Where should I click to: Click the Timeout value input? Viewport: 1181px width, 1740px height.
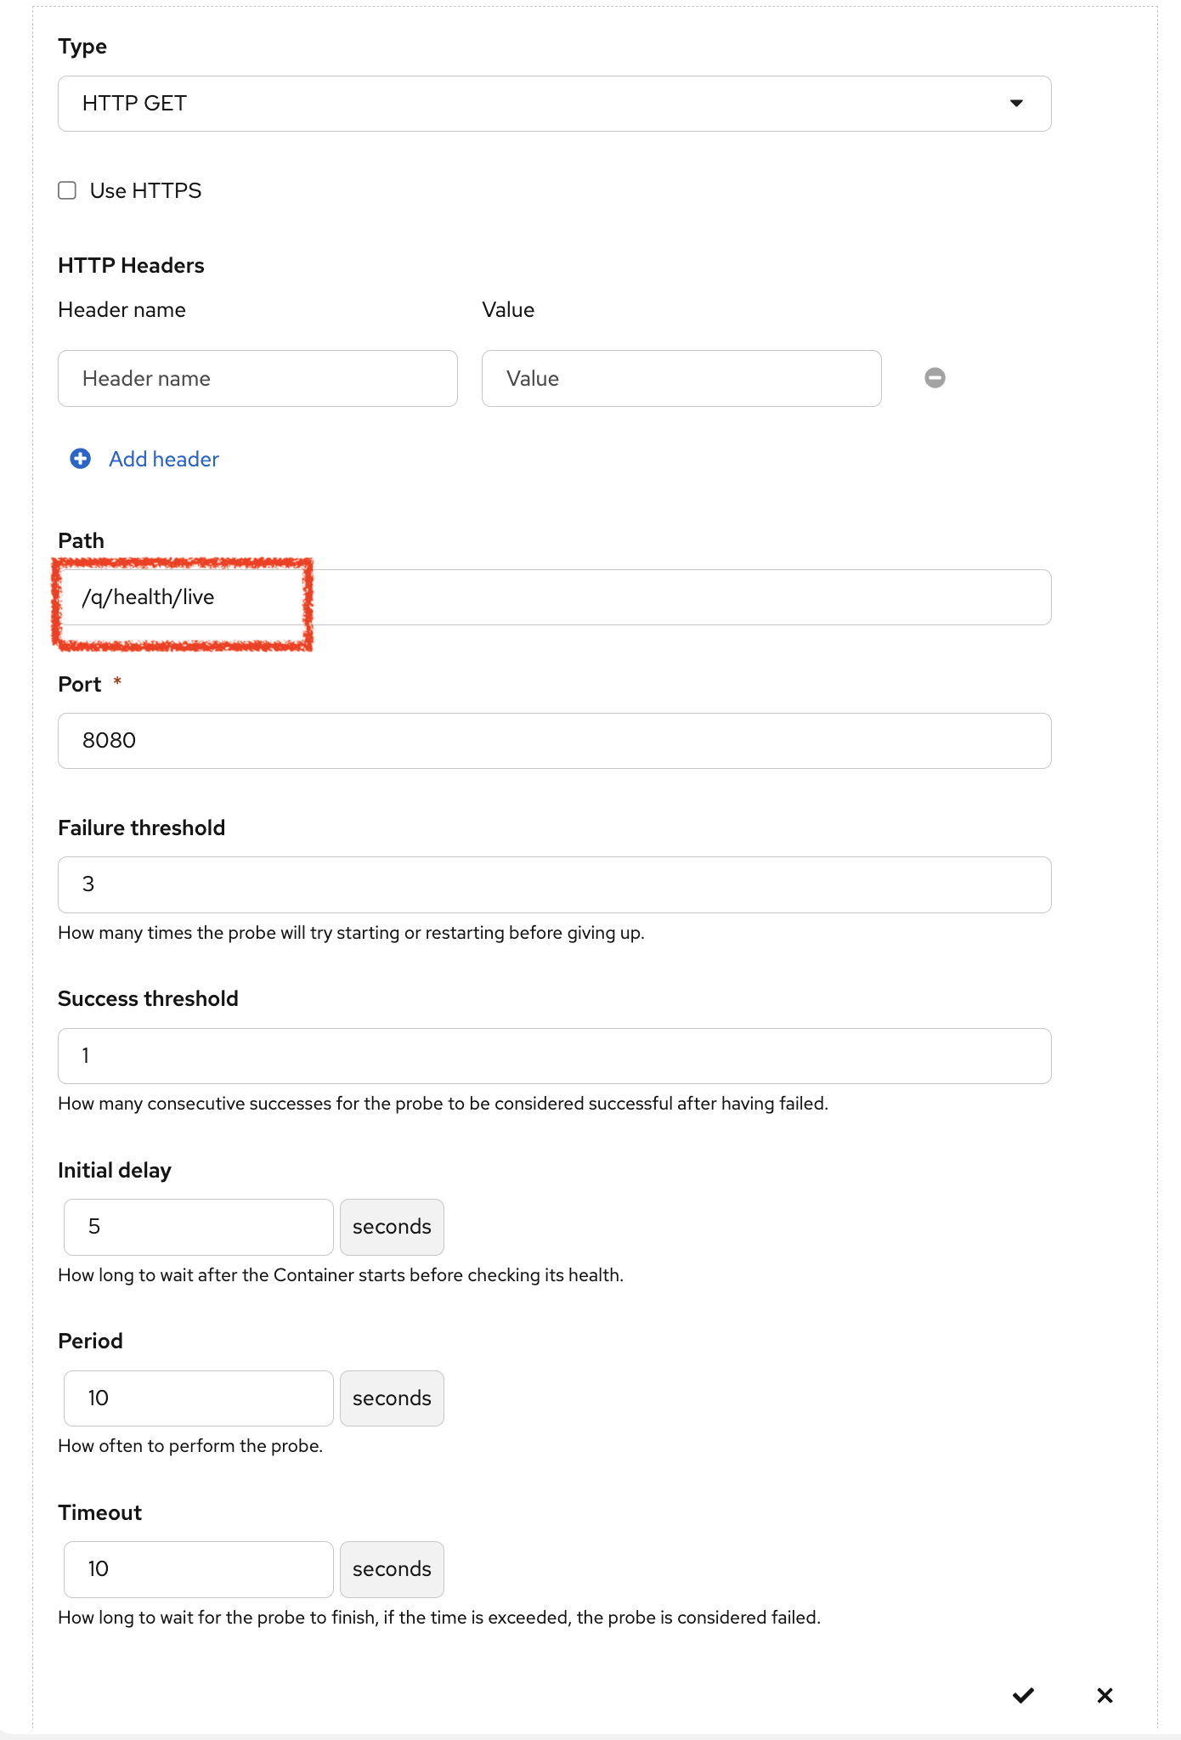198,1569
